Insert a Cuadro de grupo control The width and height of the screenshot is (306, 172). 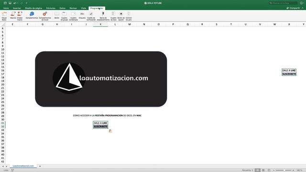coord(64,16)
